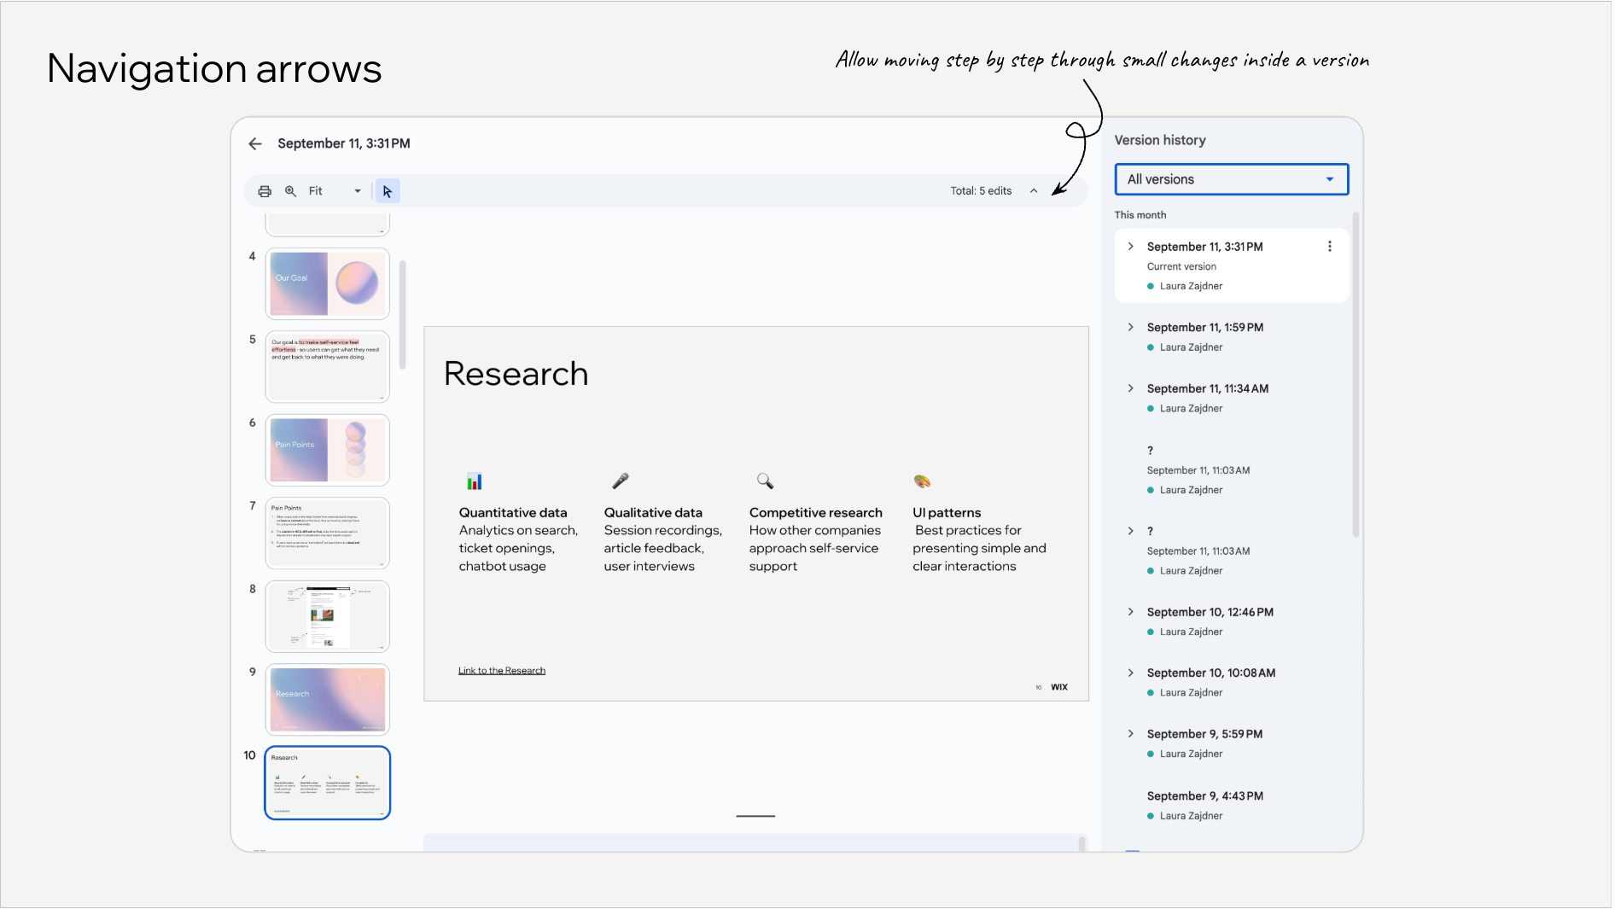Select slide 9 Research title thumbnail

(x=328, y=699)
